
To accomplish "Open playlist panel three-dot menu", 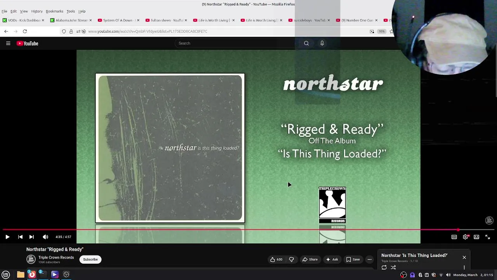I will tap(464, 268).
